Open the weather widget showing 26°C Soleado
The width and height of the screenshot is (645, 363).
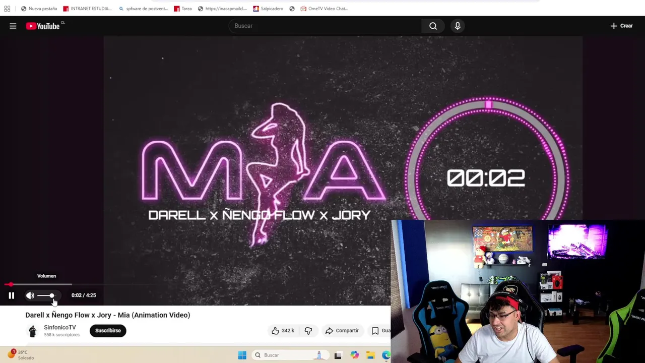pyautogui.click(x=20, y=355)
